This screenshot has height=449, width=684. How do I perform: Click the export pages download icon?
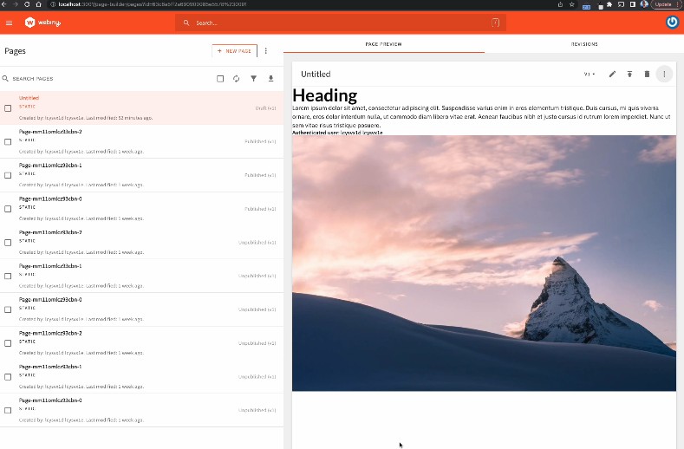(x=270, y=79)
